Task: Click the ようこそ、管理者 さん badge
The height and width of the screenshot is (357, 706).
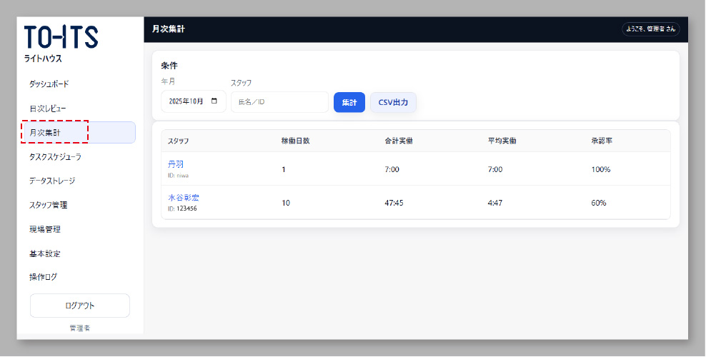Action: pyautogui.click(x=650, y=29)
